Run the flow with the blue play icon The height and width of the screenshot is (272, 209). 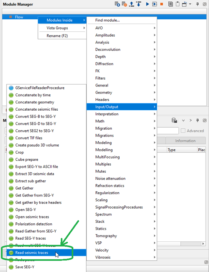click(148, 4)
